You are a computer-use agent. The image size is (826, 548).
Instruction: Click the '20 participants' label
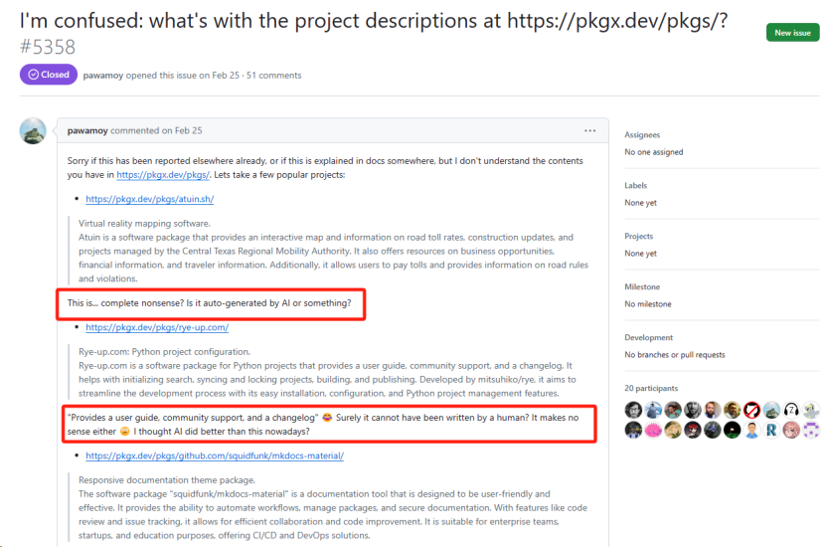(x=651, y=388)
